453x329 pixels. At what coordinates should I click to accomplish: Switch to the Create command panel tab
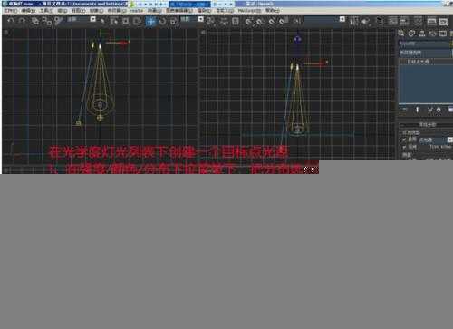(401, 34)
